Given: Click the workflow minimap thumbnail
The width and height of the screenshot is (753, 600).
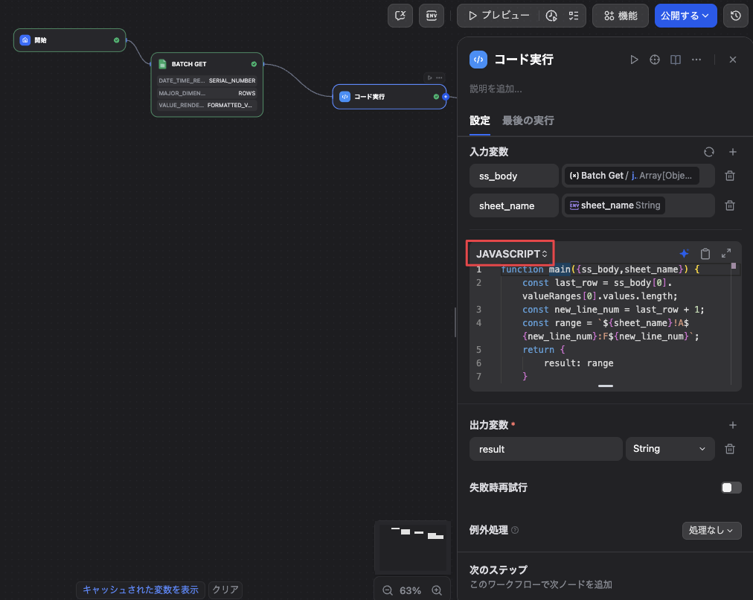Looking at the screenshot, I should point(412,546).
